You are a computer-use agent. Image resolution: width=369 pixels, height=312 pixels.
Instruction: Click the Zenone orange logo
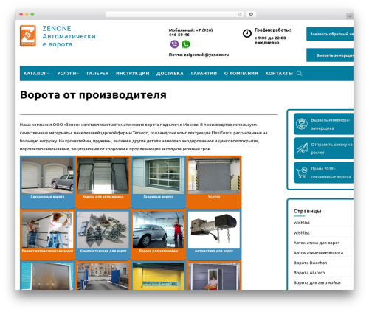28,36
